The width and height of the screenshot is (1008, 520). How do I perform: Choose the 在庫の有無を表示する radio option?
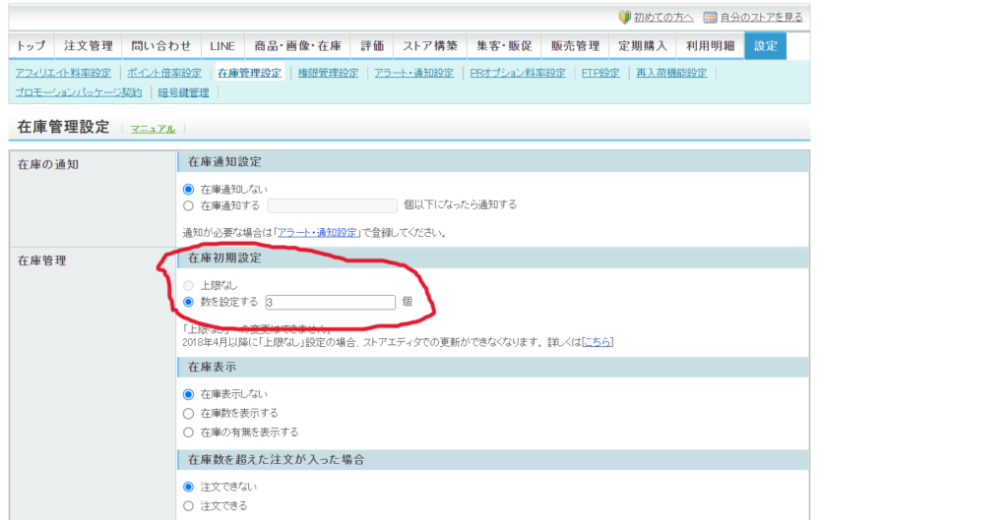point(189,432)
